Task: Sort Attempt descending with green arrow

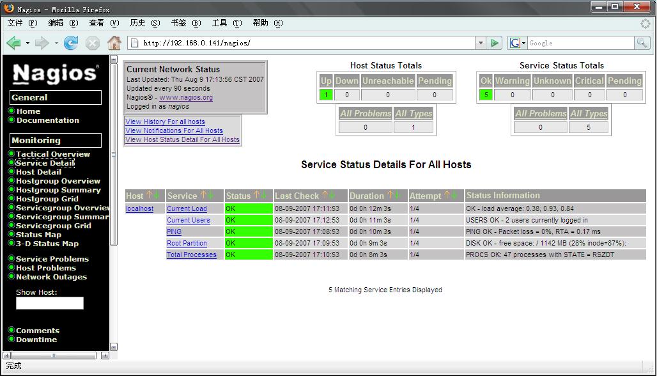Action: pos(454,195)
